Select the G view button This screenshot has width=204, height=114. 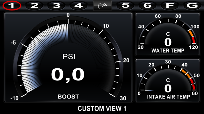192,6
